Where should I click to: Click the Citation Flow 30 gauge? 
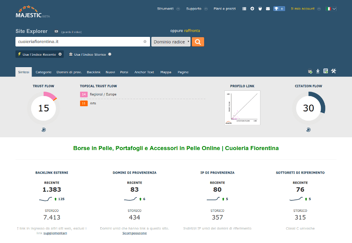click(308, 108)
